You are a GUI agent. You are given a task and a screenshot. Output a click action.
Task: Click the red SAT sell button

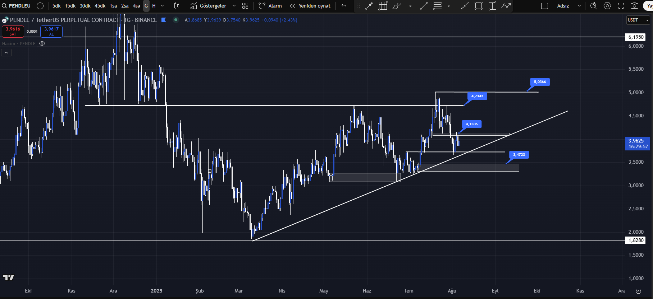pyautogui.click(x=13, y=32)
